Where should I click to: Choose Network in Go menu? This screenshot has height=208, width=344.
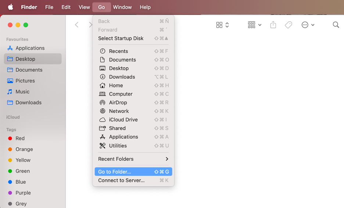pos(133,111)
